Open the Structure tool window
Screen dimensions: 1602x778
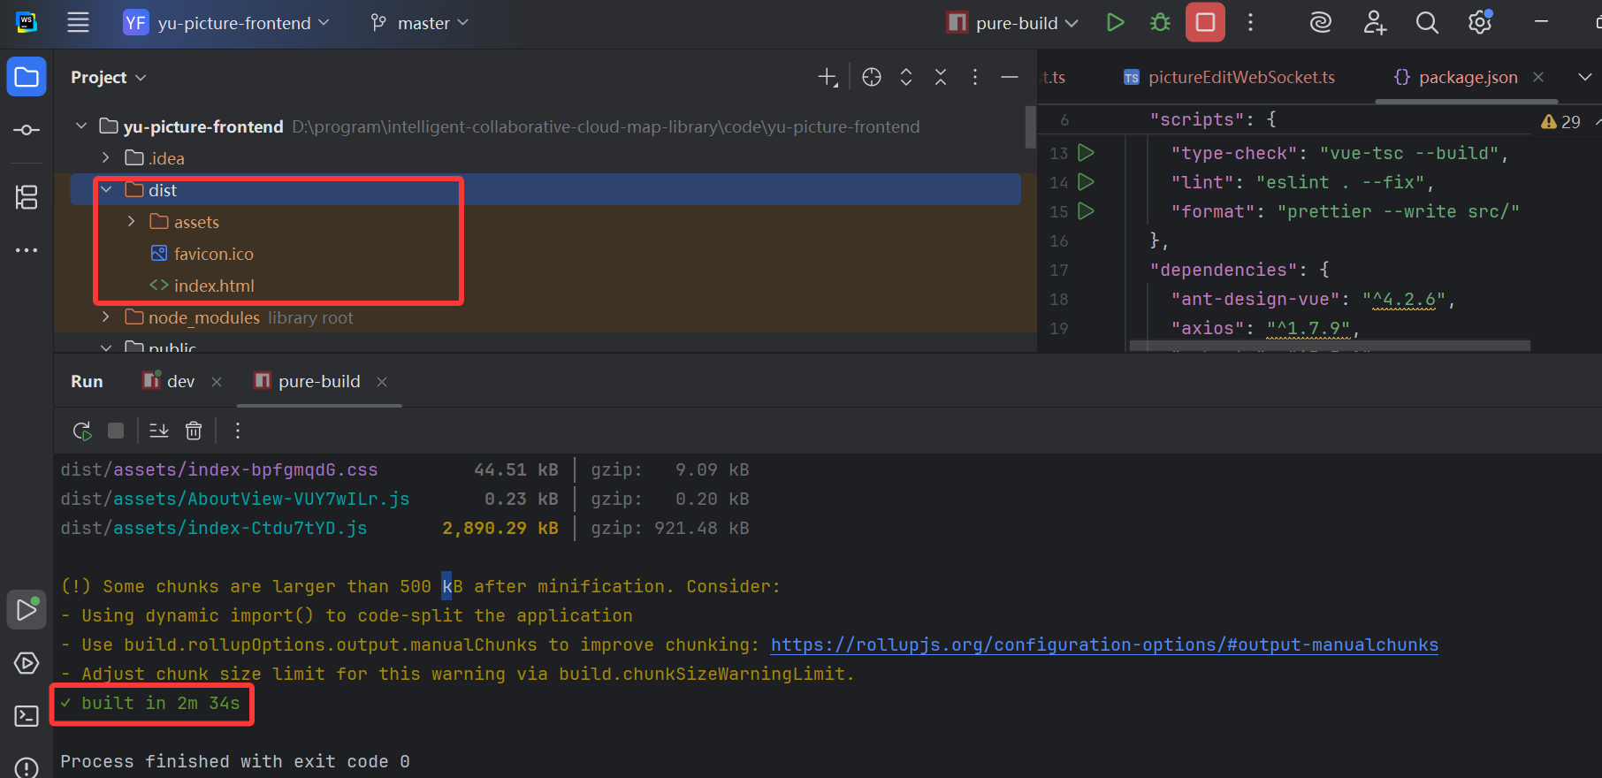pos(27,197)
